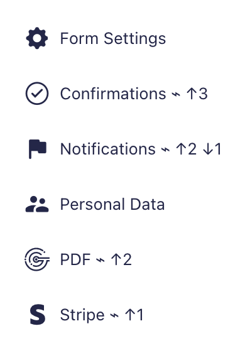Click the down-arrow 1 count on Notifications

[212, 149]
